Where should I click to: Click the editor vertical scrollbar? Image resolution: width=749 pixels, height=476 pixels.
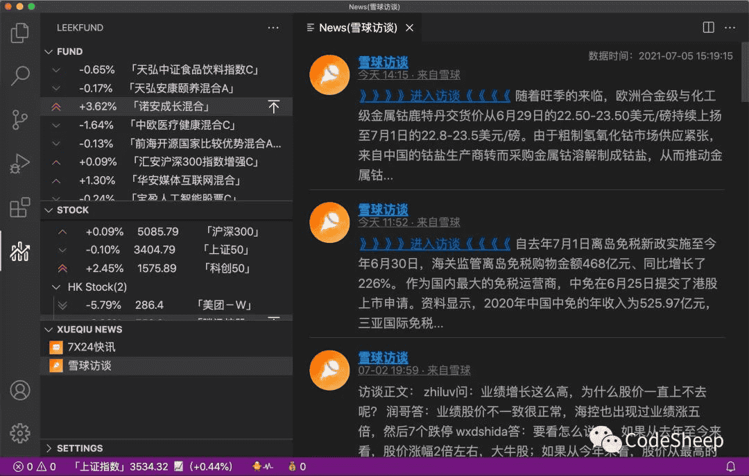point(745,71)
